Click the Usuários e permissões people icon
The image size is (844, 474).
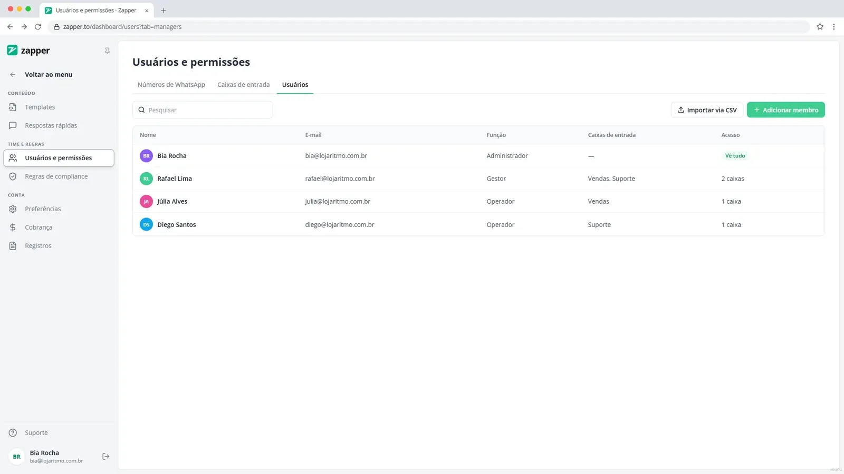[13, 158]
